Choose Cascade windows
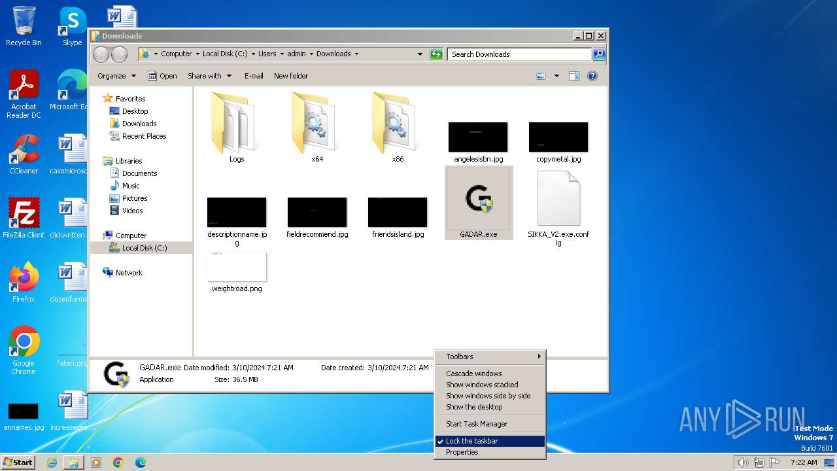 (490, 374)
